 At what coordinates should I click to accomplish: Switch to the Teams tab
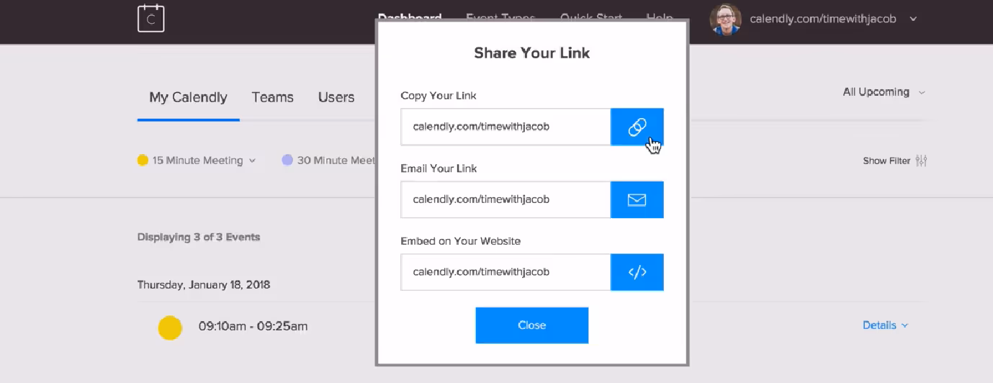tap(272, 97)
